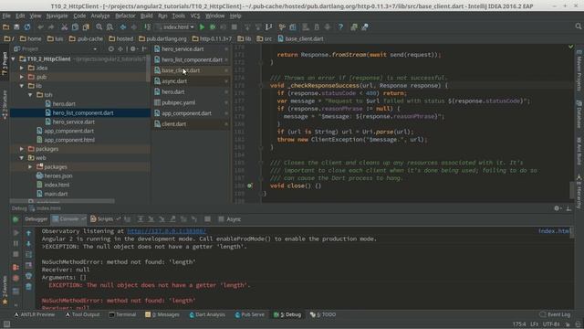Toggle the Async checkbox in debugger
The image size is (584, 329).
click(221, 219)
